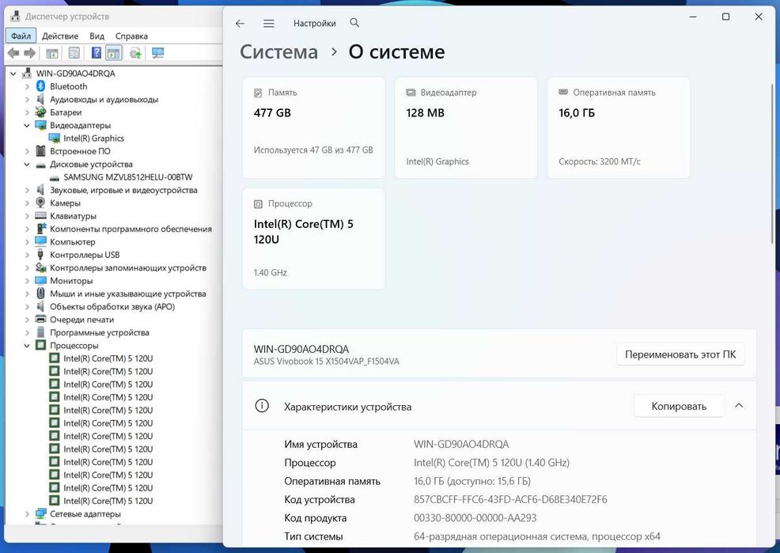
Task: Toggle the action pane toolbar icon
Action: click(114, 53)
